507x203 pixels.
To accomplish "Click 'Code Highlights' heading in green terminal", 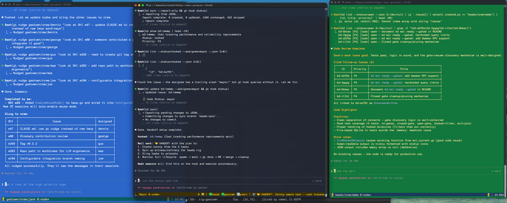I will (345, 110).
